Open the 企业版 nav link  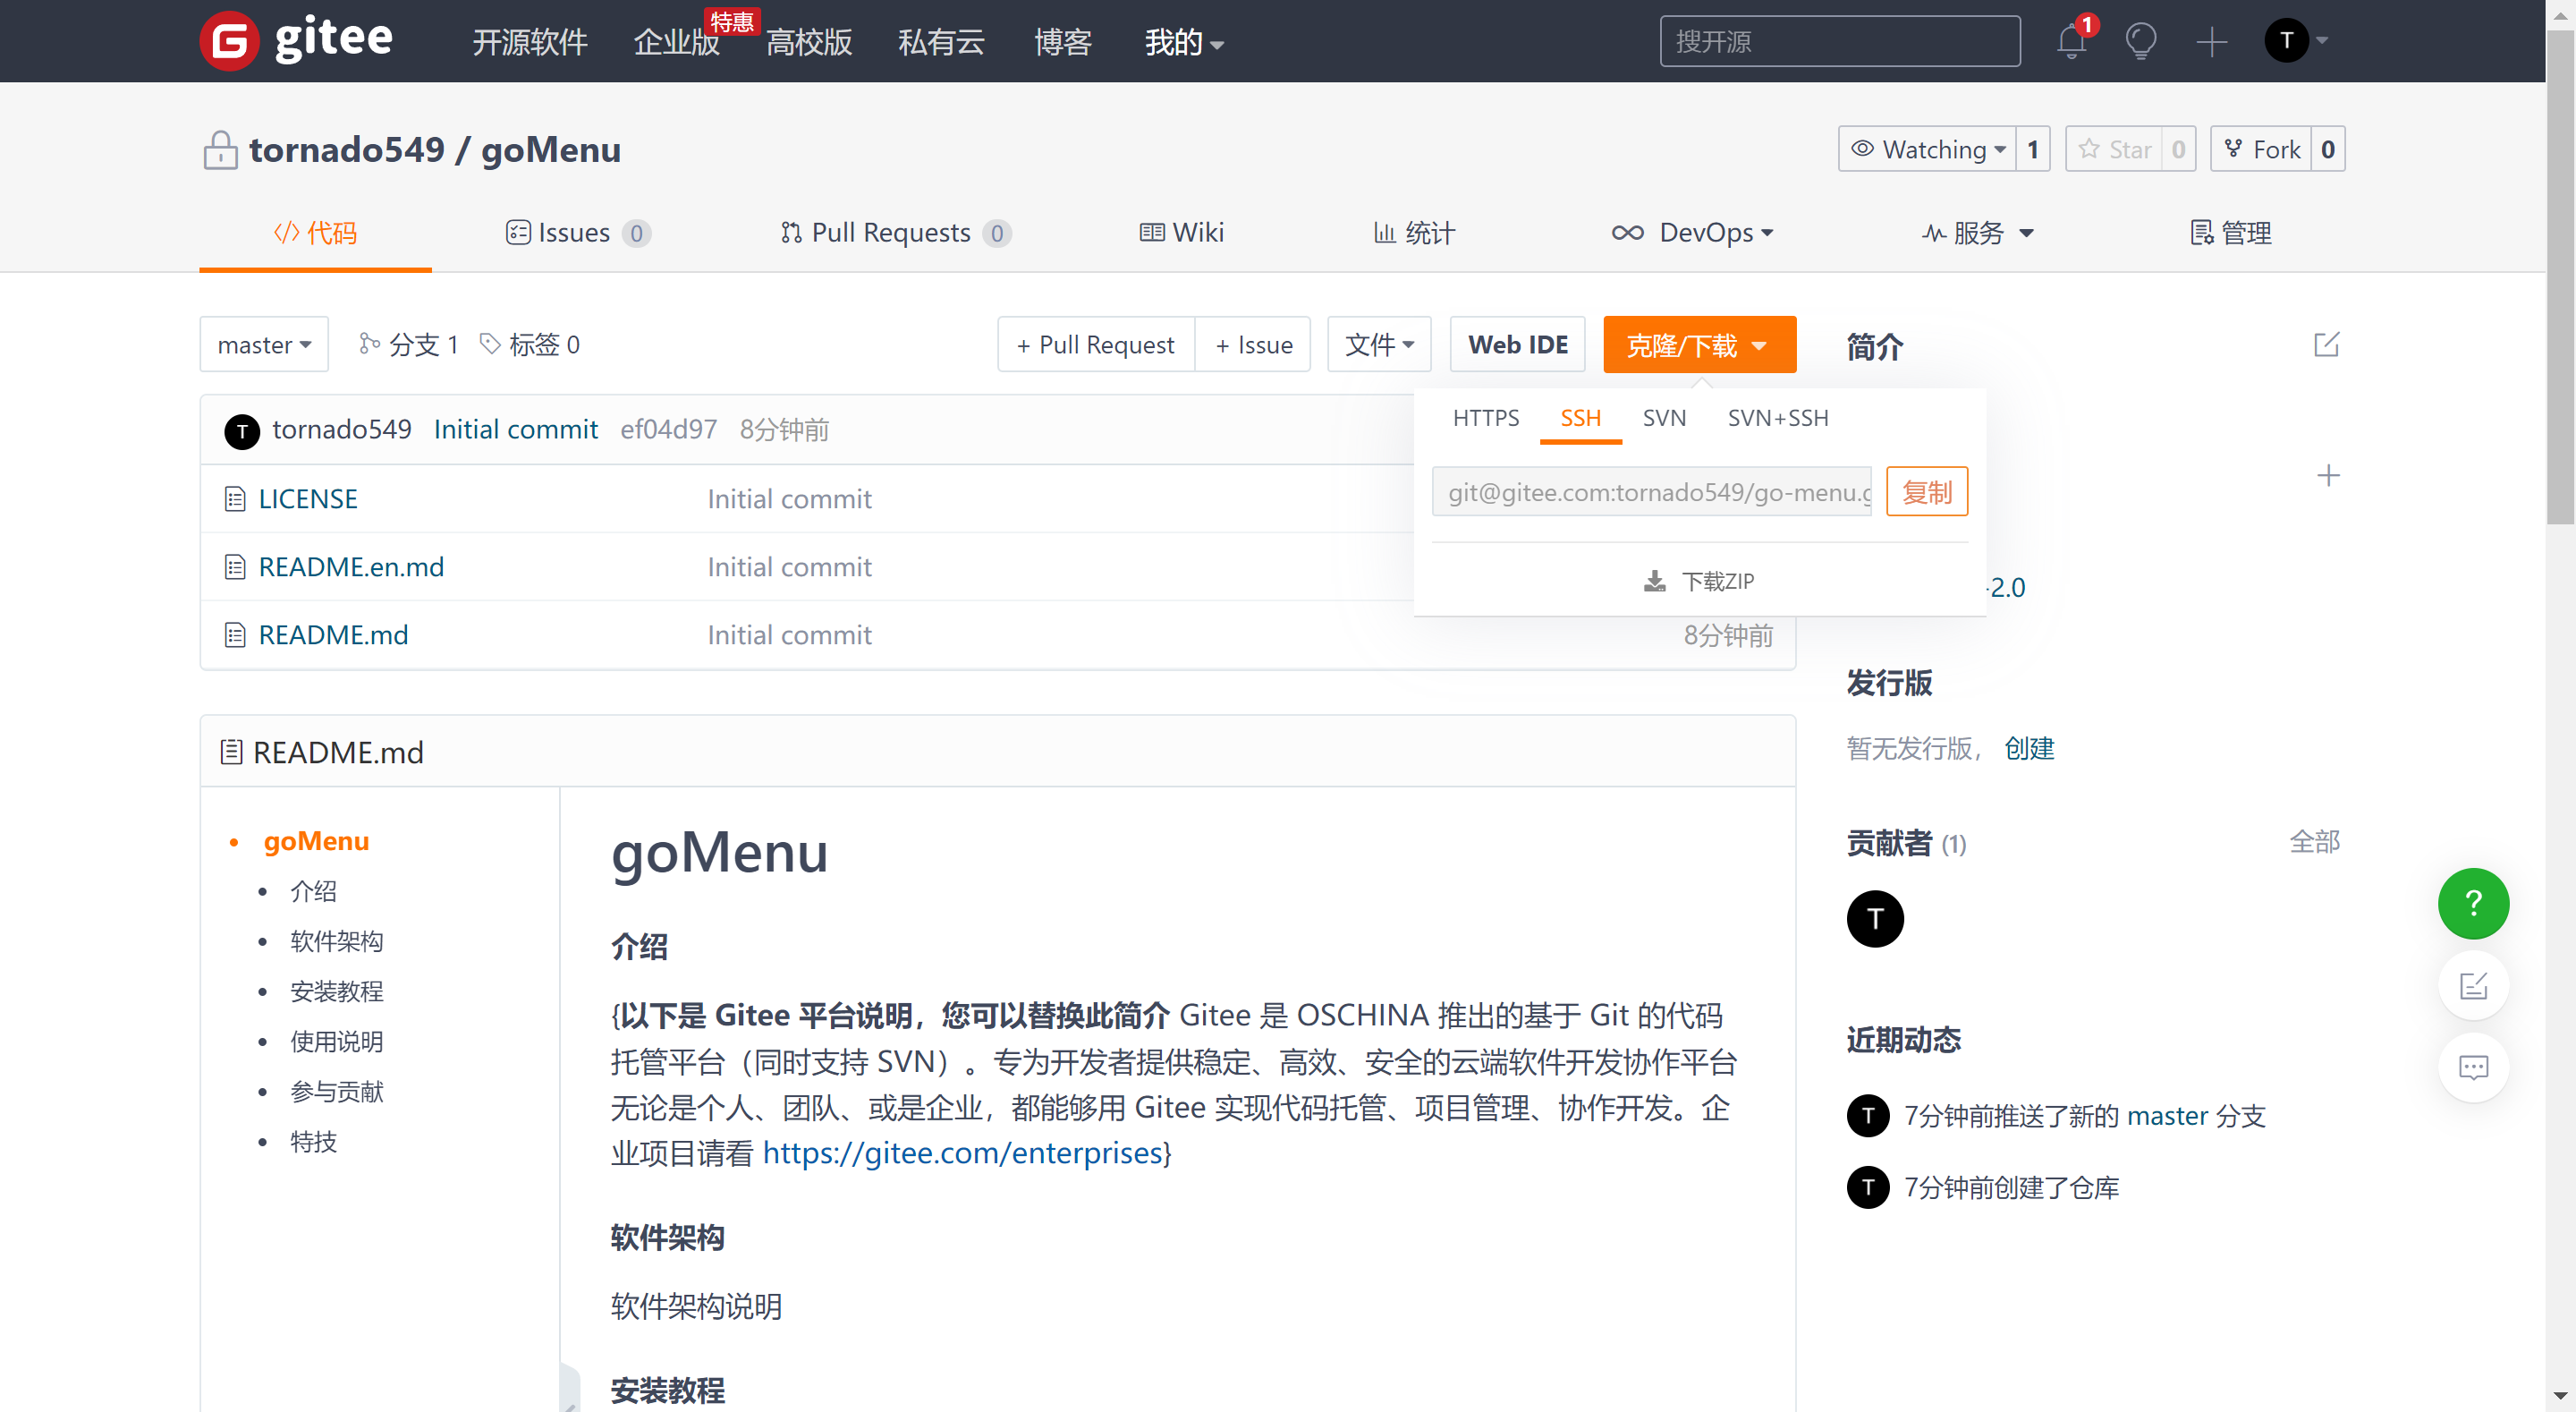pyautogui.click(x=677, y=42)
